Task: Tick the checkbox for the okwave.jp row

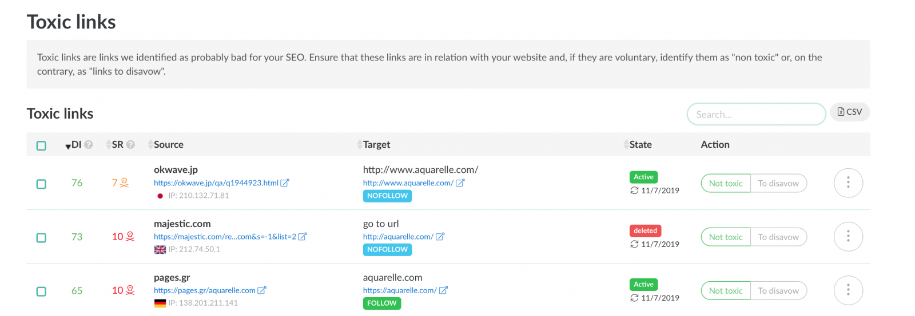Action: tap(41, 184)
